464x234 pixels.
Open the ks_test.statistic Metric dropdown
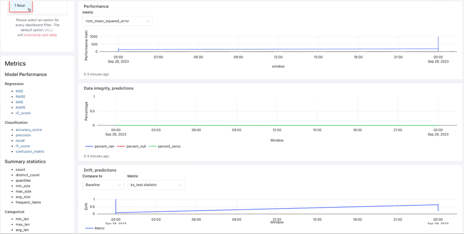tap(156, 185)
